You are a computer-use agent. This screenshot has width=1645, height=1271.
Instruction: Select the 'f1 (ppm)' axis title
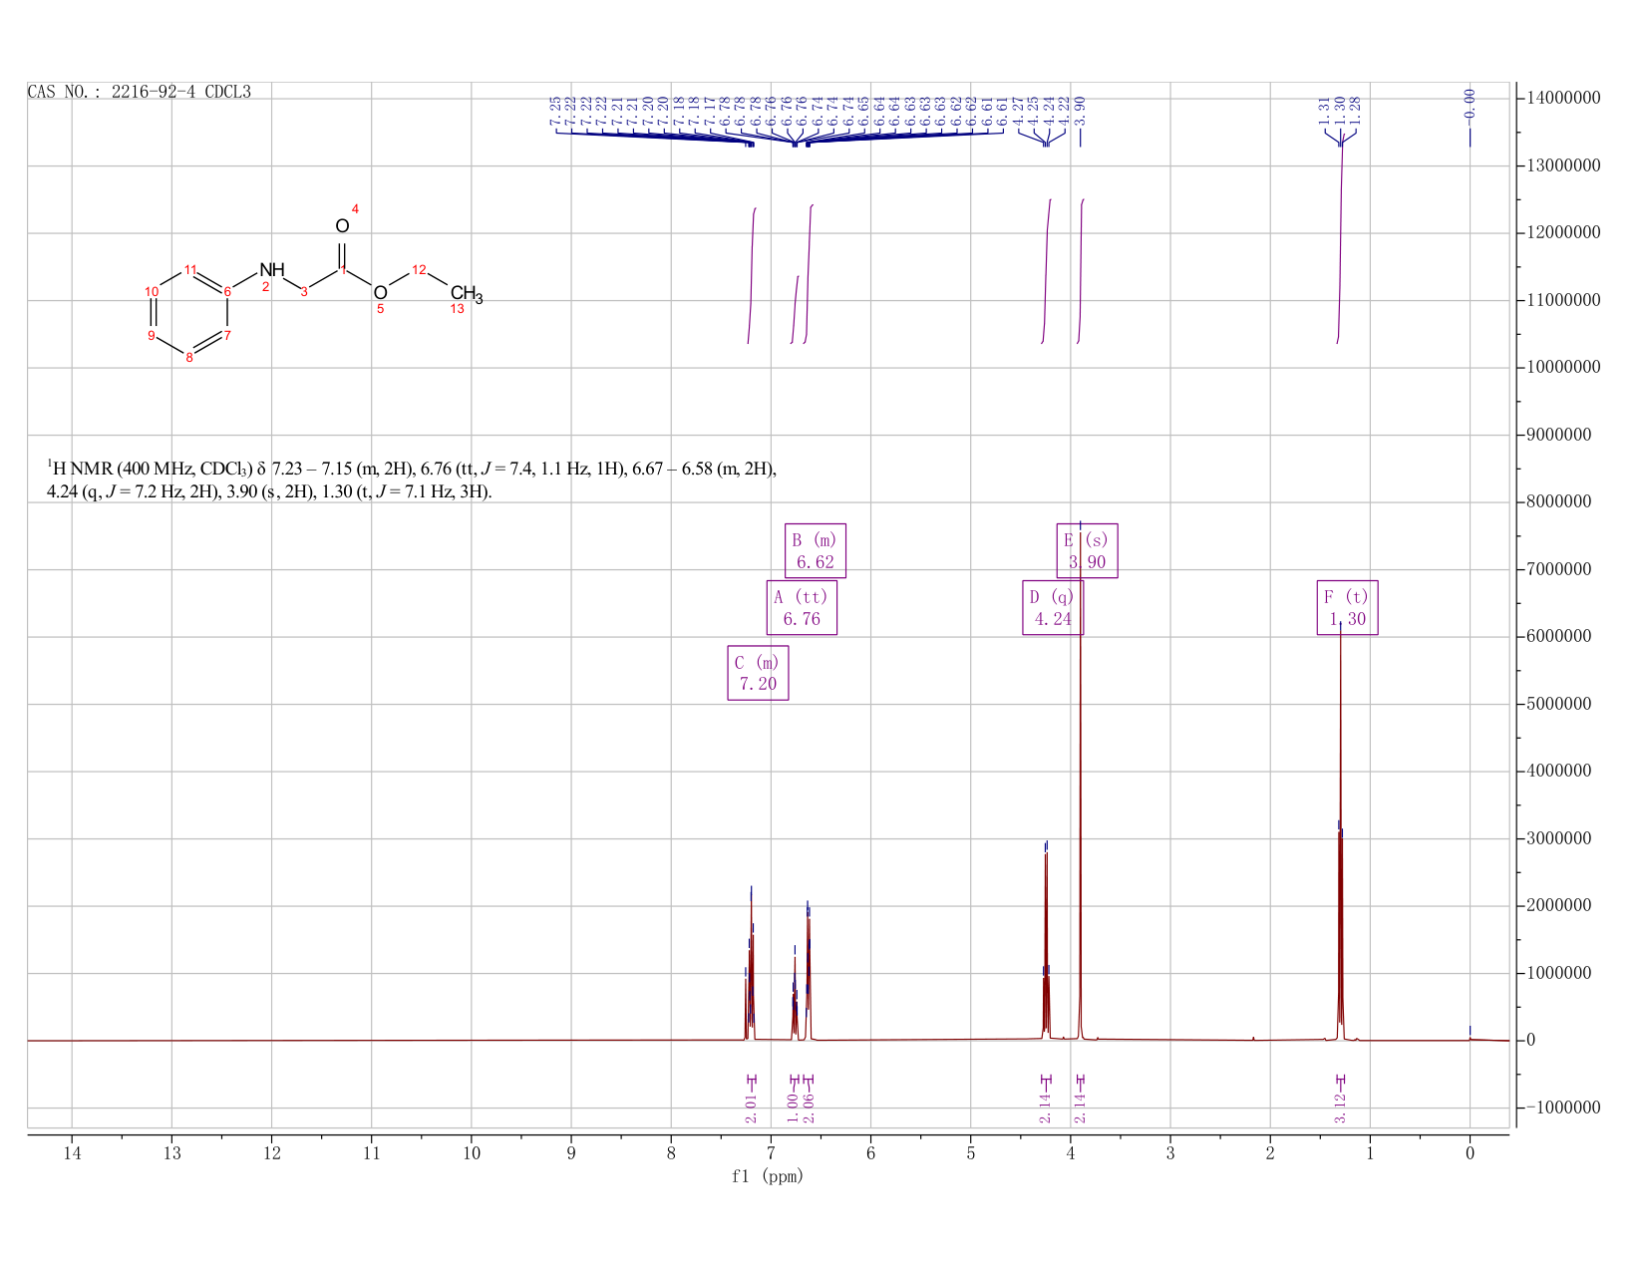[x=768, y=1176]
